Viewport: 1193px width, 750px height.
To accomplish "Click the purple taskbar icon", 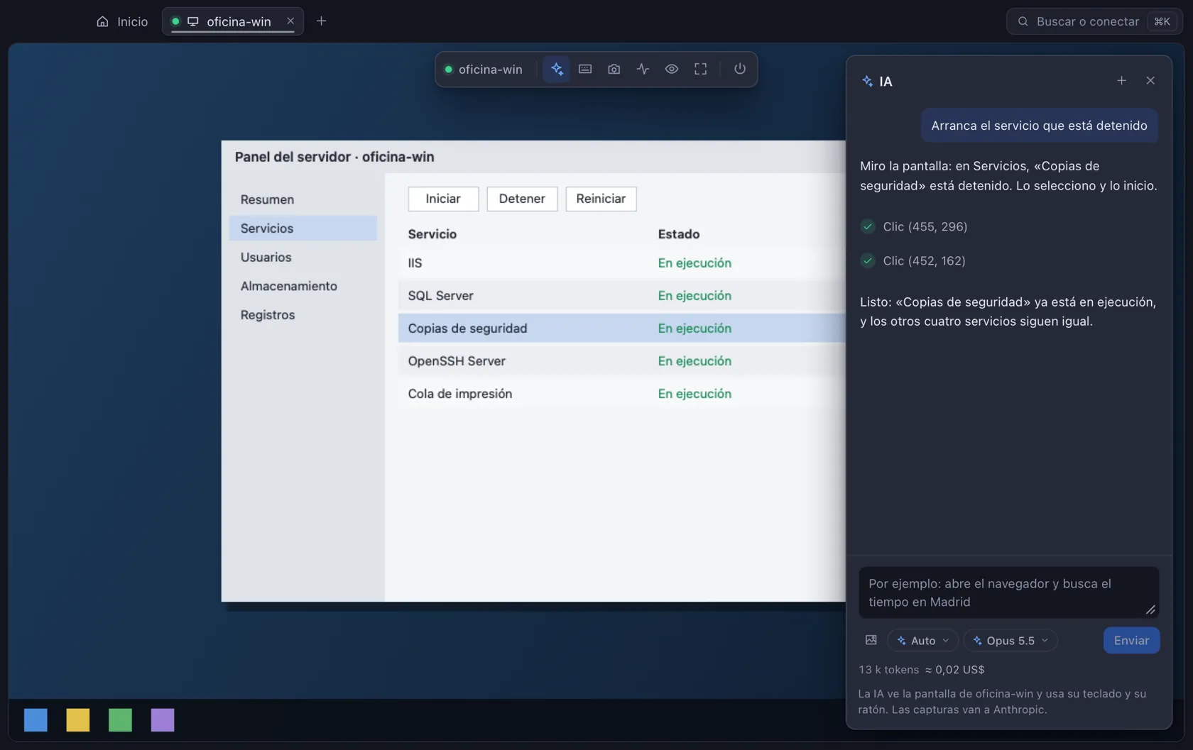I will click(x=163, y=719).
